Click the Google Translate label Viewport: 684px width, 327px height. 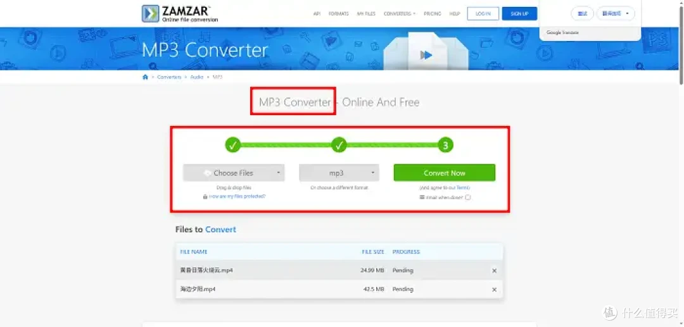tap(563, 33)
